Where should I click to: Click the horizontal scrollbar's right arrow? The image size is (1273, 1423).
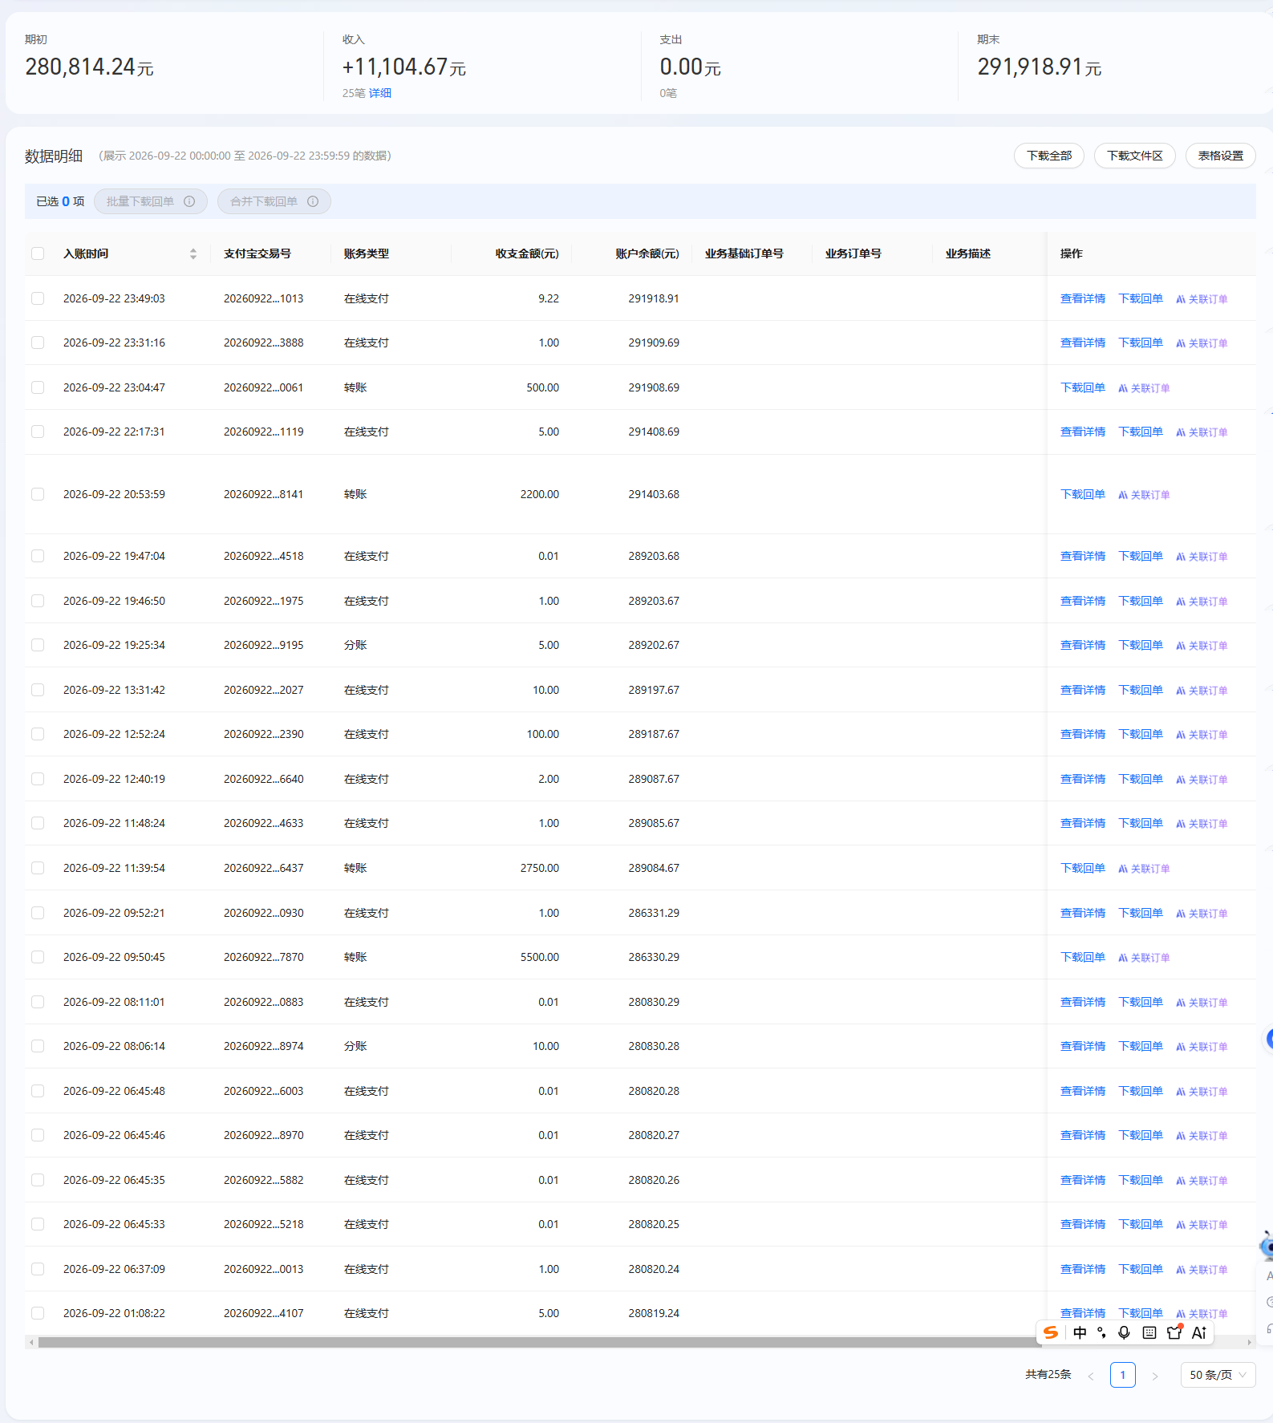pyautogui.click(x=1249, y=1342)
